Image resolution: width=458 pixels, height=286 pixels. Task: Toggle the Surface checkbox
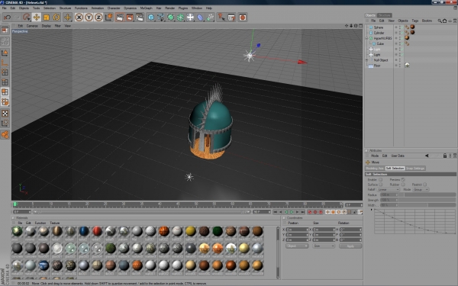380,185
